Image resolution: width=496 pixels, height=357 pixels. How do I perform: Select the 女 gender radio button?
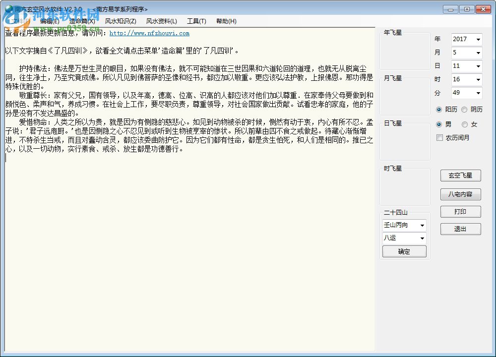tap(465, 124)
